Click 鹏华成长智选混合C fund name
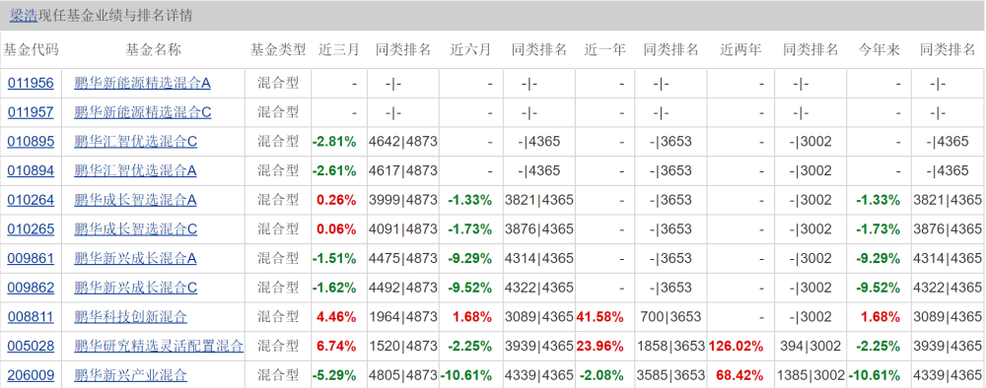The image size is (986, 388). (x=135, y=229)
